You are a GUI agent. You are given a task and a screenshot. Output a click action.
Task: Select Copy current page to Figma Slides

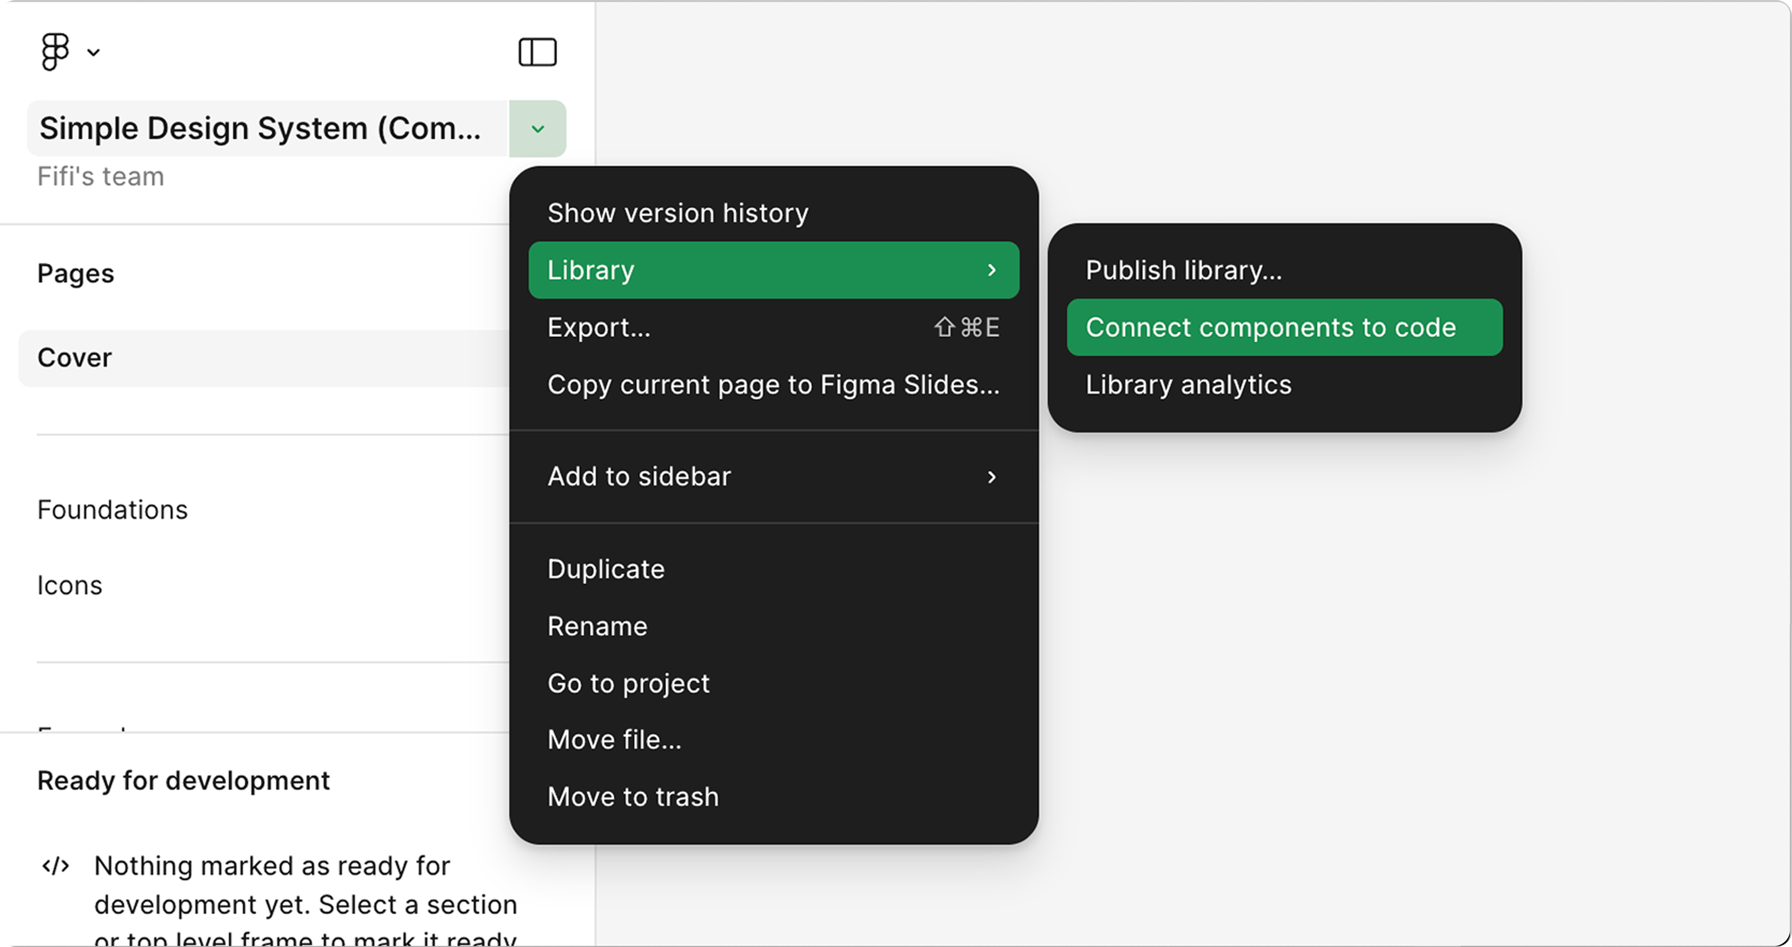[773, 385]
